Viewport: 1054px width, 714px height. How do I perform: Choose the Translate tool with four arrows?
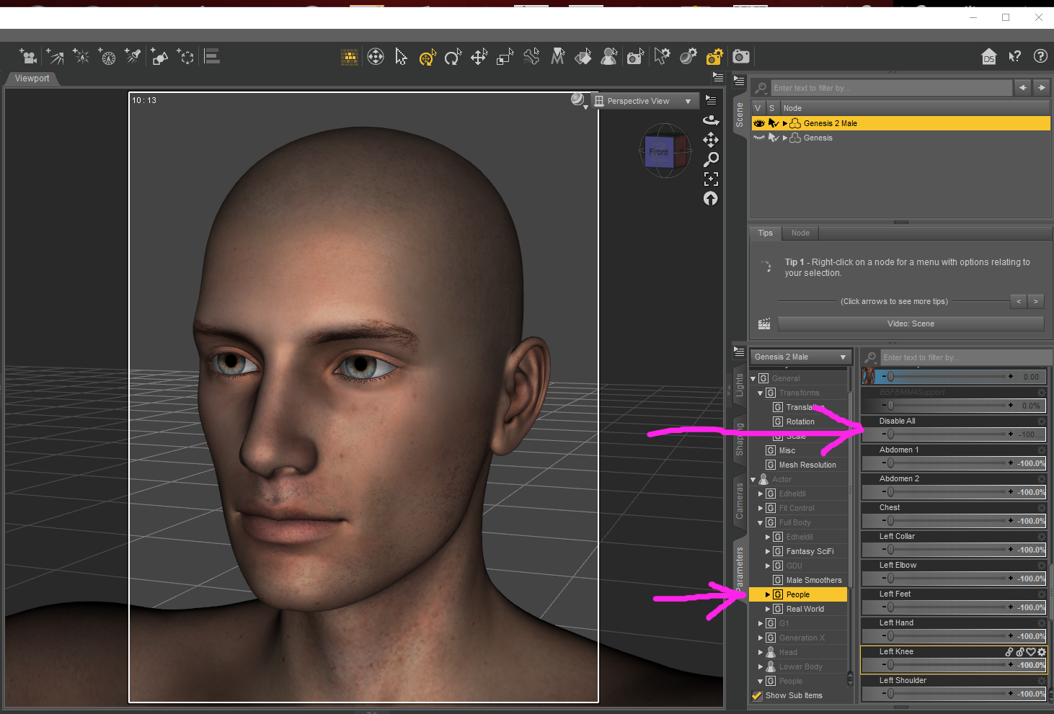click(x=479, y=57)
